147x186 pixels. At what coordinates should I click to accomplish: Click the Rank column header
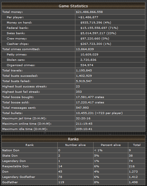point(29,145)
